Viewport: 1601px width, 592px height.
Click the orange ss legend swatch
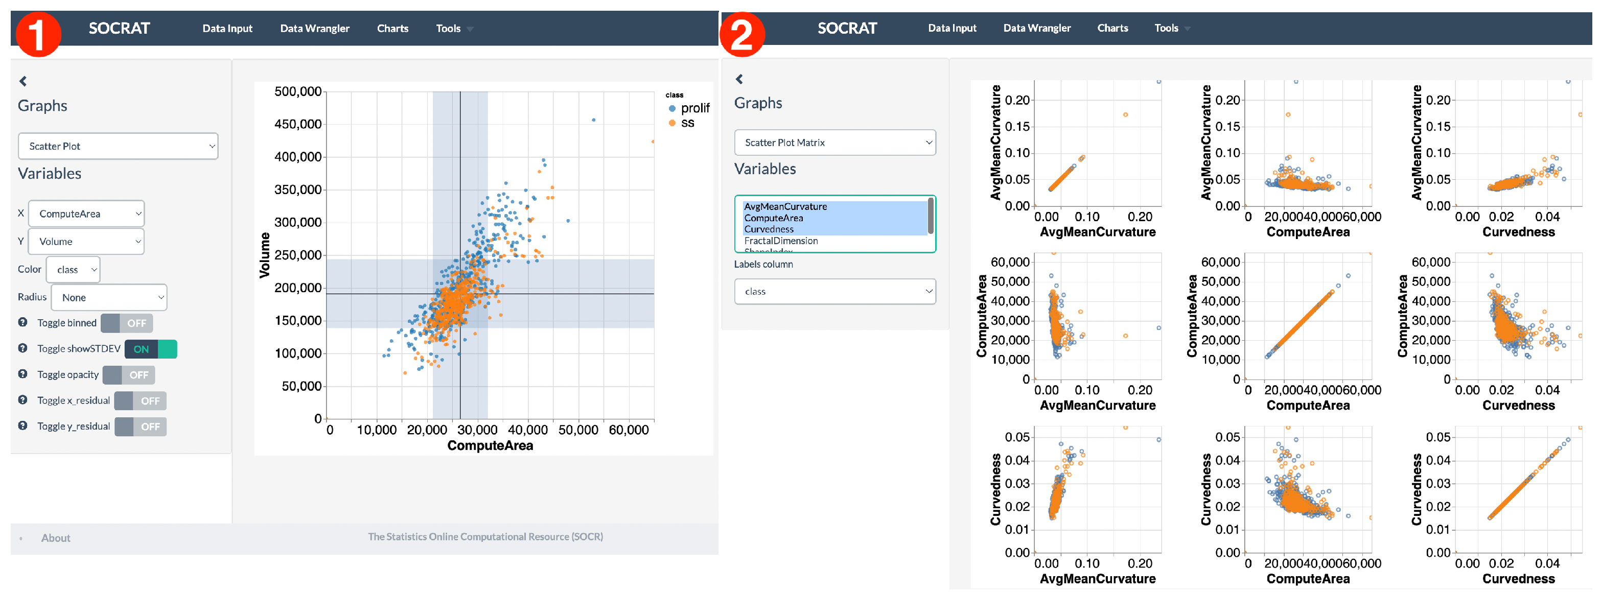672,123
